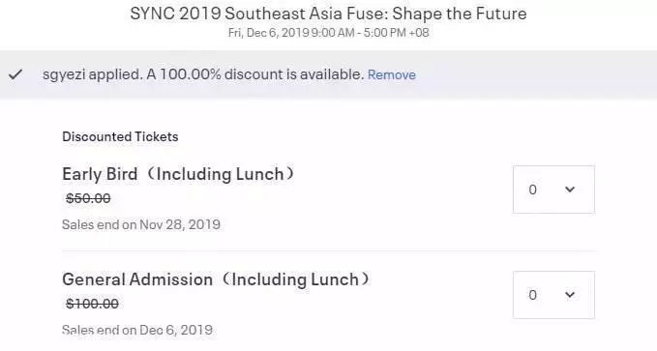This screenshot has height=351, width=657.
Task: Click the checkmark icon in discount banner
Action: 15,74
